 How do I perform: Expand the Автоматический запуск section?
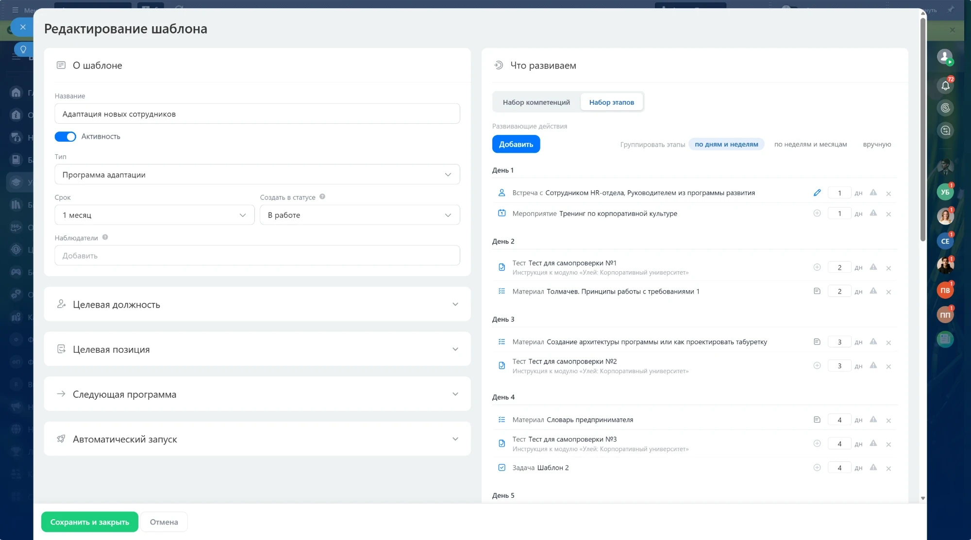257,439
